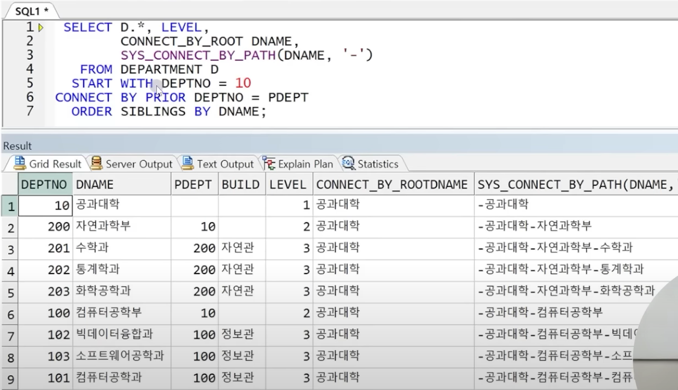
Task: Click the DEPTNO cell 203
Action: tap(46, 293)
